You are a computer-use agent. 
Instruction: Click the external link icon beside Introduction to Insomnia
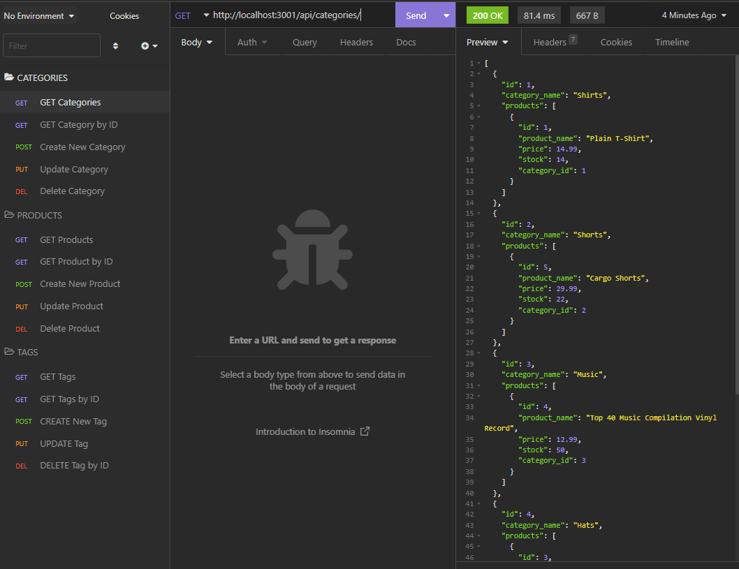364,431
